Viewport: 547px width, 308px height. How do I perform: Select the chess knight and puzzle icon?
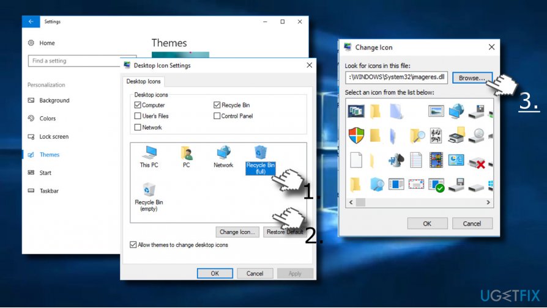396,160
